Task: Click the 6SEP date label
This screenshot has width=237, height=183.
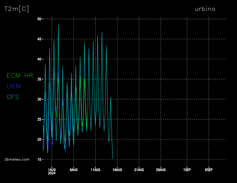Action: pos(209,170)
